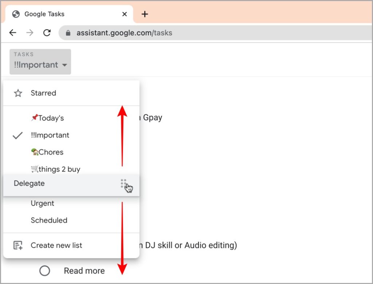Click the create list icon
Screen dimensions: 373x284
18,245
